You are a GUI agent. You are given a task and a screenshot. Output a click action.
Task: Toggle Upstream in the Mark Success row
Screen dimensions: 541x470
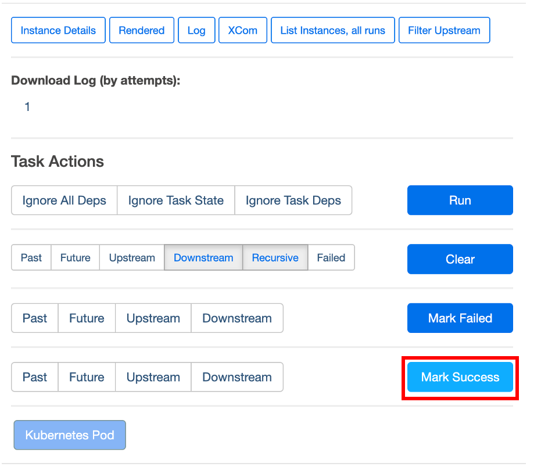click(153, 377)
